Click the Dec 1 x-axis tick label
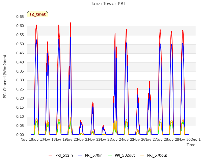Viewport: 216px width, 162px height. coord(196,139)
